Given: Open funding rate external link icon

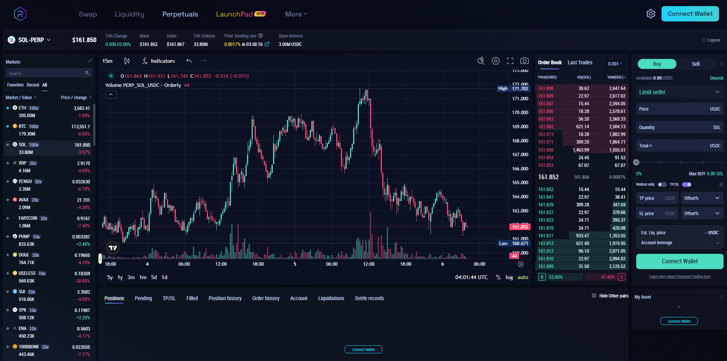Looking at the screenshot, I should point(267,44).
